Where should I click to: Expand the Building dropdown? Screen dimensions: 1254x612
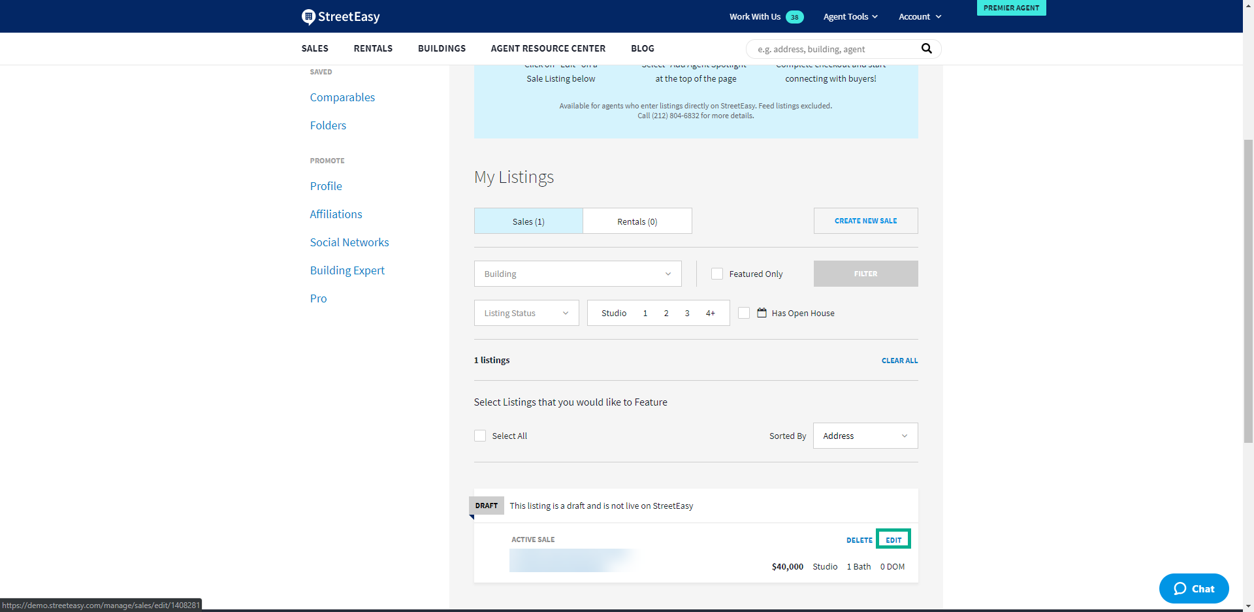(577, 274)
